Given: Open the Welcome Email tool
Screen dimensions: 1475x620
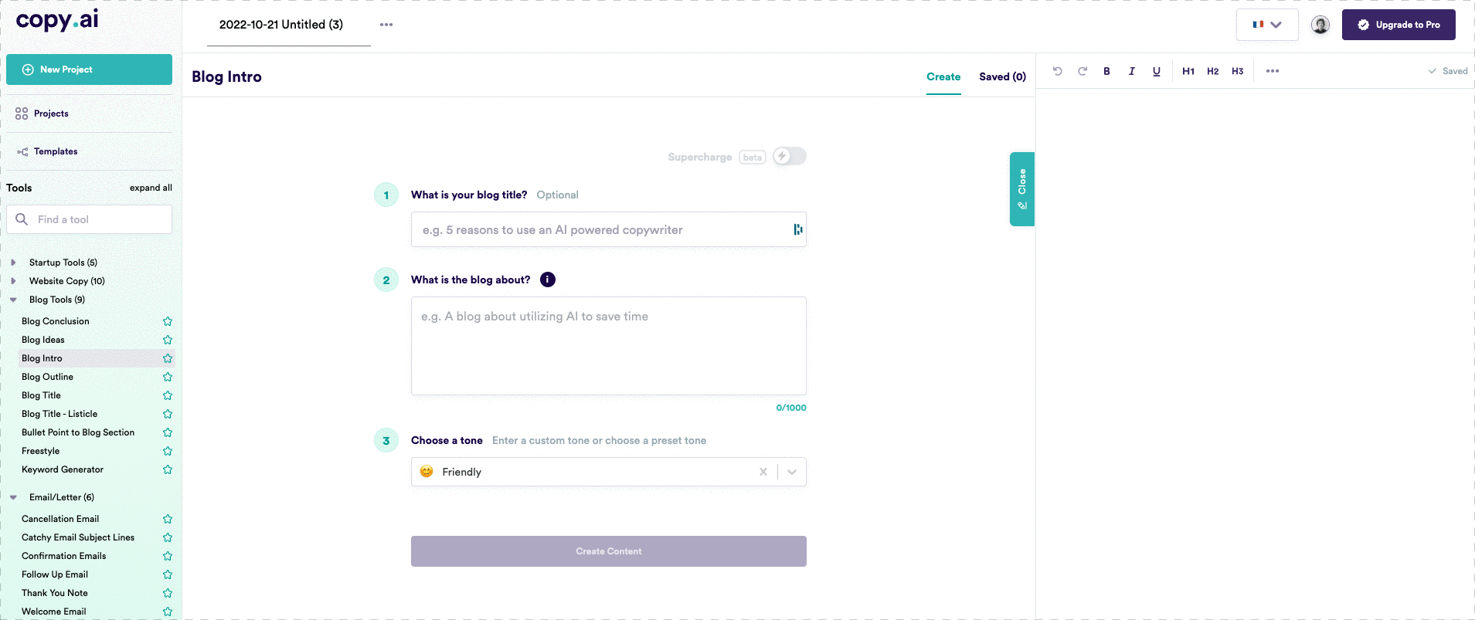Looking at the screenshot, I should click(54, 612).
